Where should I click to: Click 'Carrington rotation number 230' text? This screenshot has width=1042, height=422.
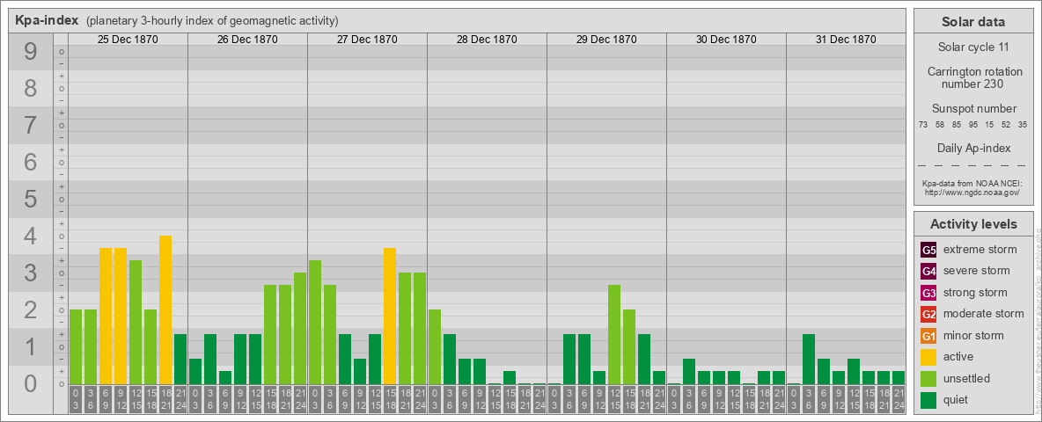(x=973, y=77)
